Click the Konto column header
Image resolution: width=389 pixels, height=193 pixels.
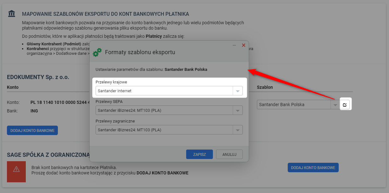point(13,87)
